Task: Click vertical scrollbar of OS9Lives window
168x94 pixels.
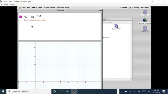Action: 131,51
